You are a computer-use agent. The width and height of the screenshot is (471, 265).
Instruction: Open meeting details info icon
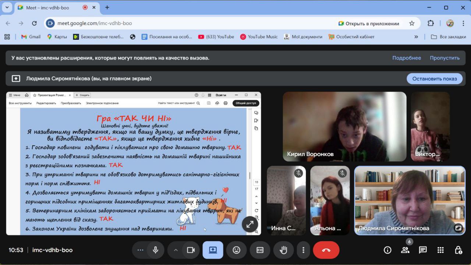387,250
